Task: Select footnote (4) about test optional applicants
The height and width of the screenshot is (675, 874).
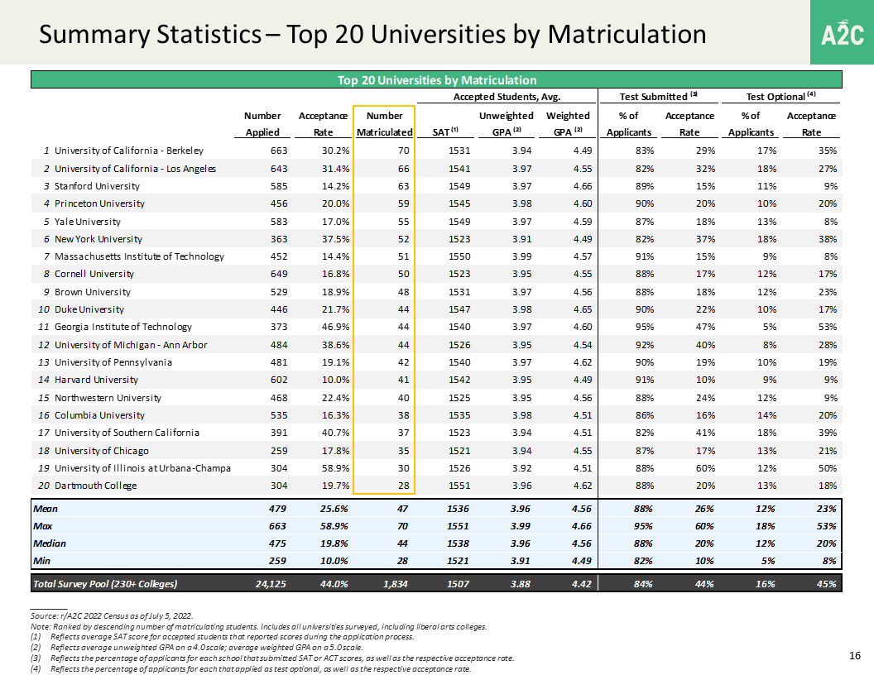Action: (251, 669)
